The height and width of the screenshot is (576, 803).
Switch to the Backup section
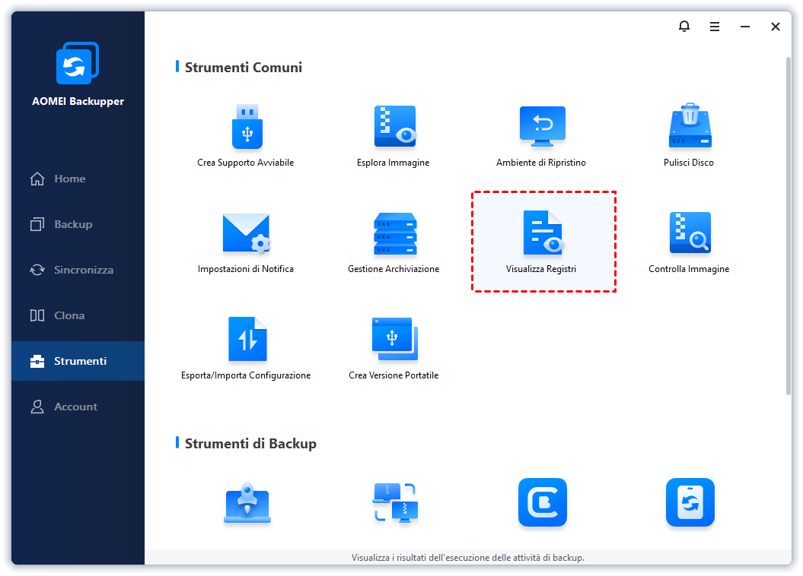pyautogui.click(x=78, y=224)
